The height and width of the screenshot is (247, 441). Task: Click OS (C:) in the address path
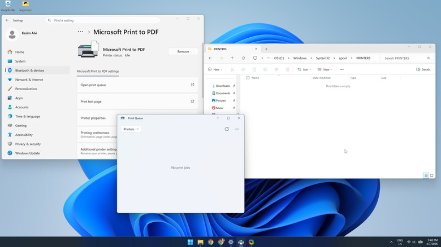[279, 58]
